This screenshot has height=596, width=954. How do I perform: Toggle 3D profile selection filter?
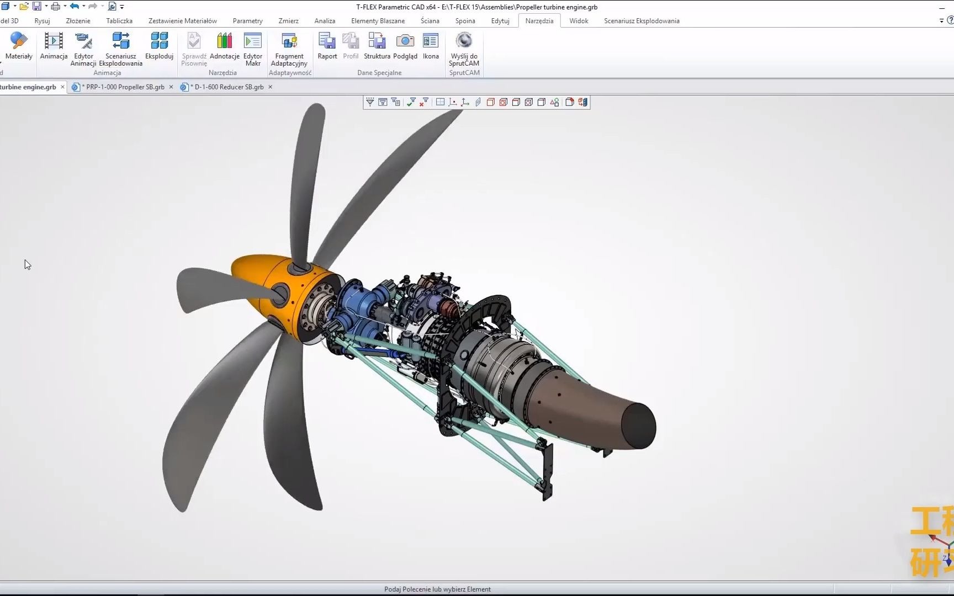click(478, 102)
